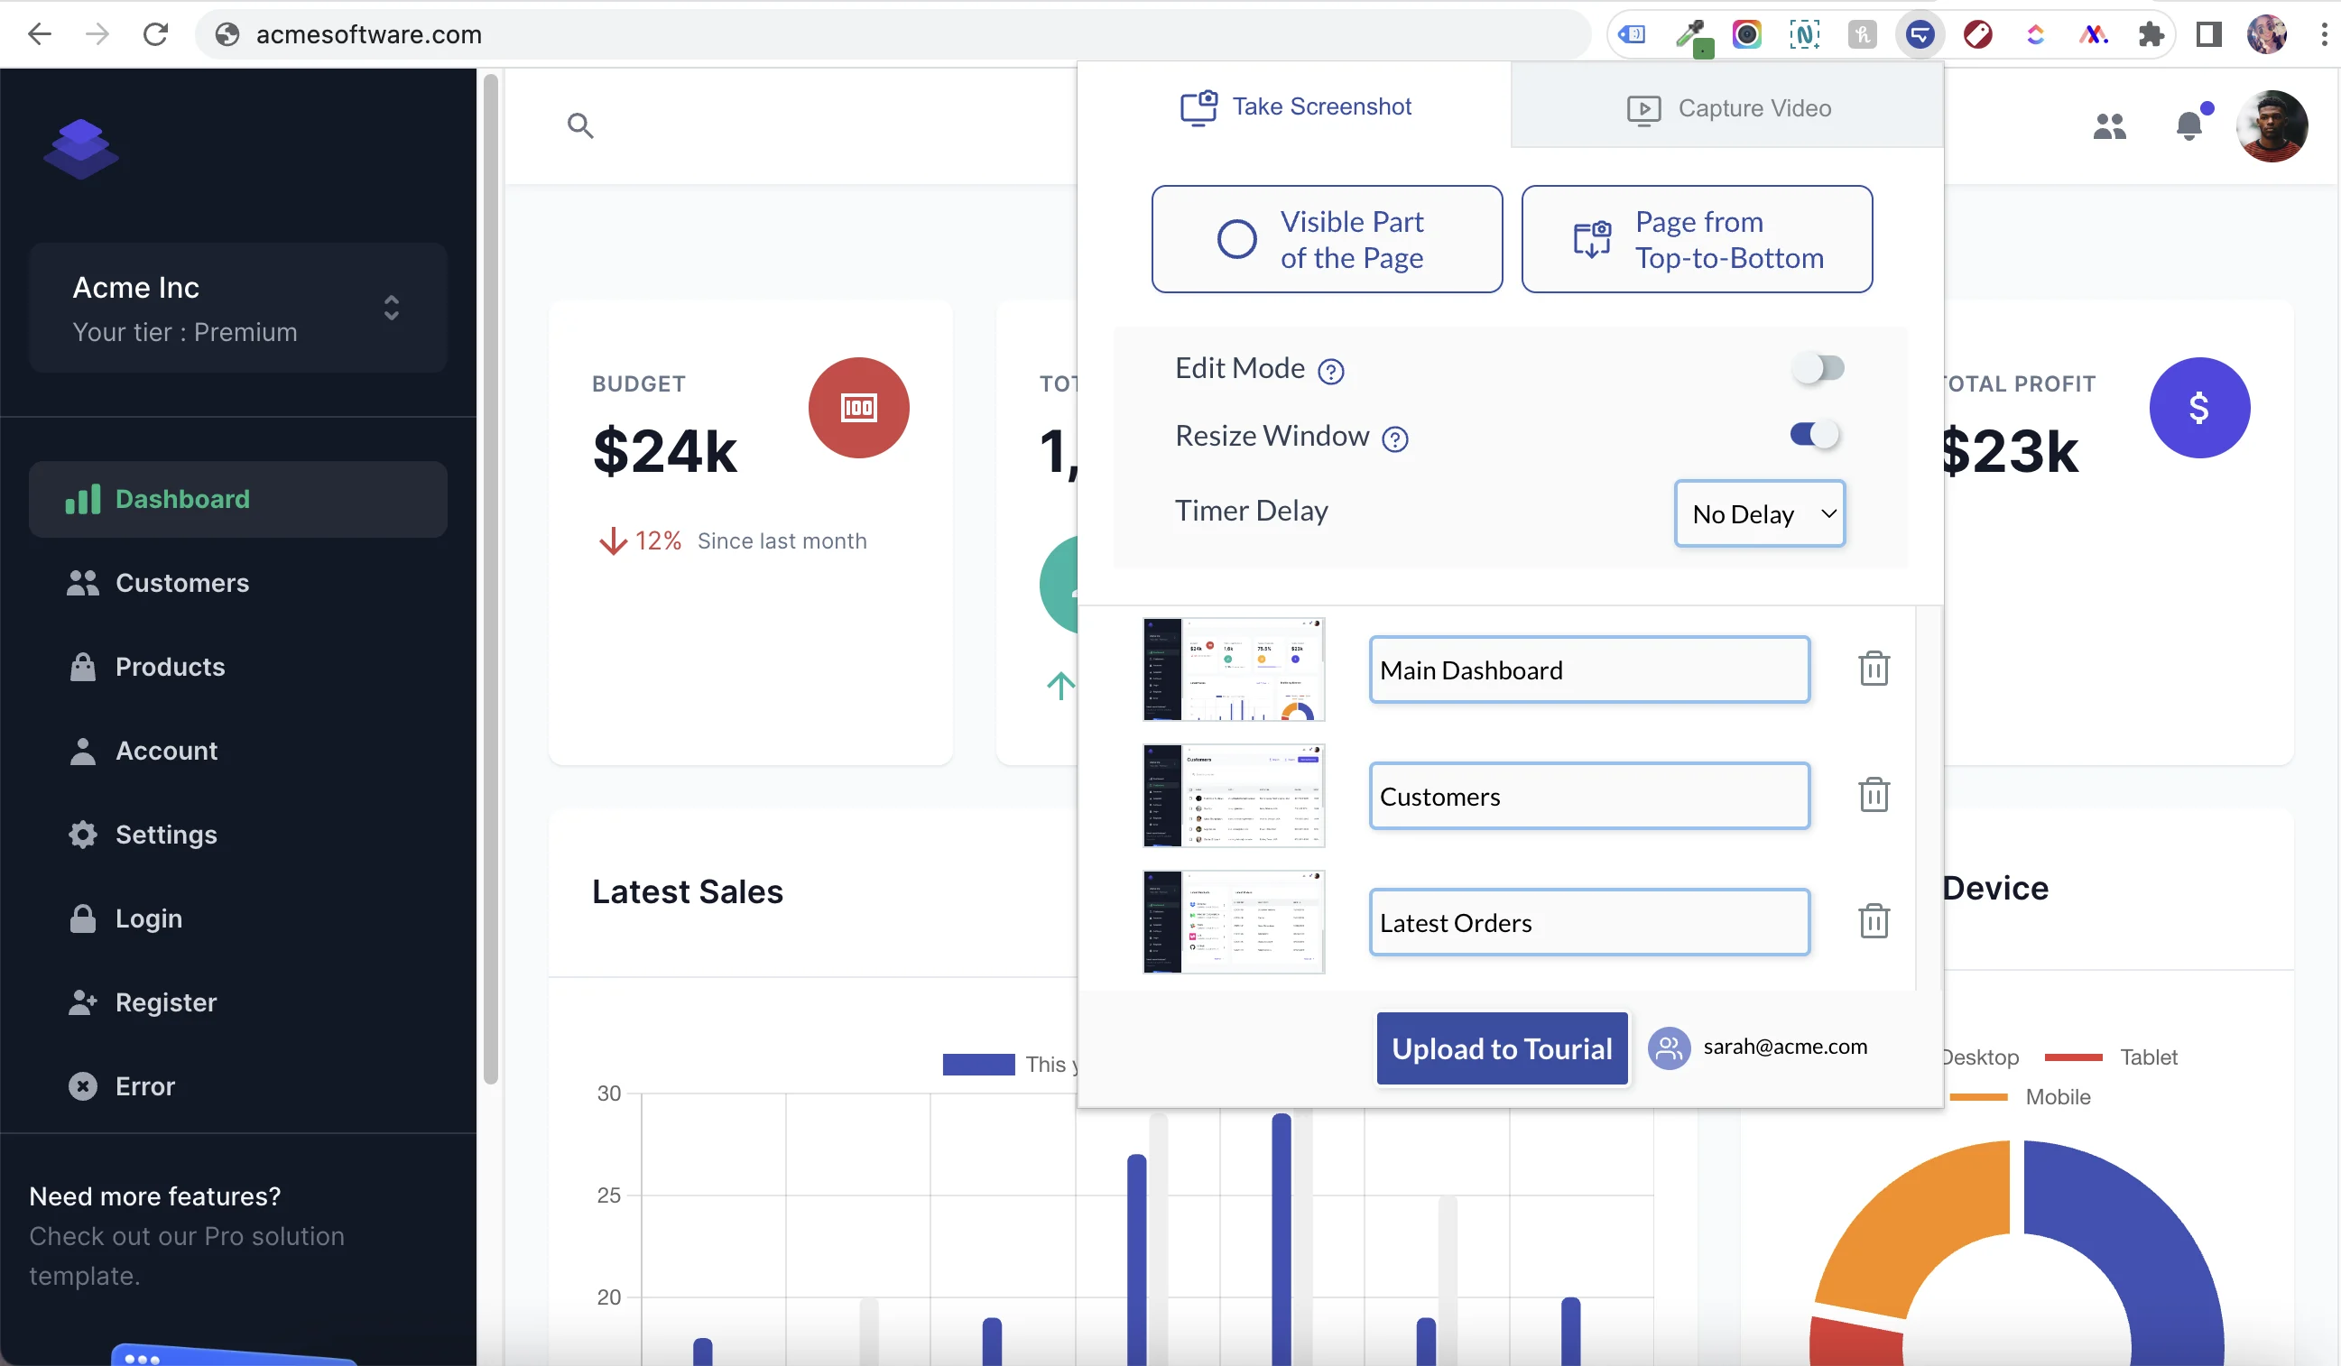
Task: Click the red budget money icon
Action: tap(858, 408)
